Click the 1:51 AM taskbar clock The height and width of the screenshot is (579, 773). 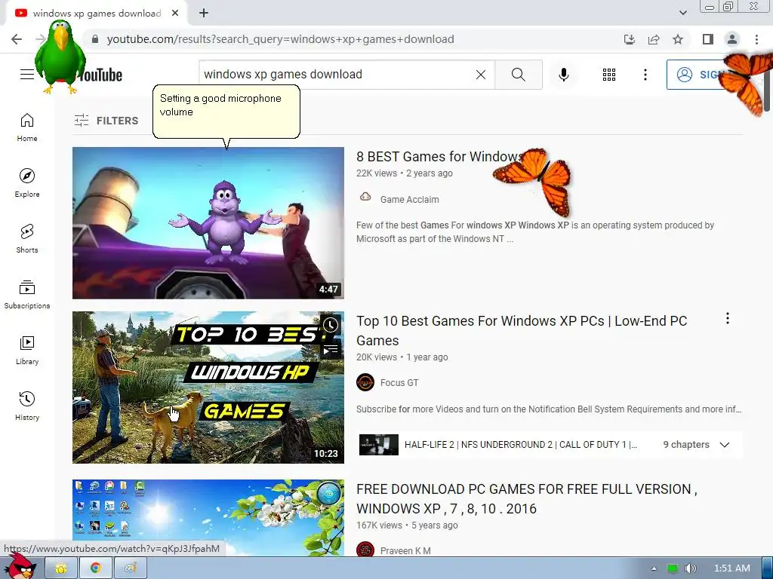point(732,568)
